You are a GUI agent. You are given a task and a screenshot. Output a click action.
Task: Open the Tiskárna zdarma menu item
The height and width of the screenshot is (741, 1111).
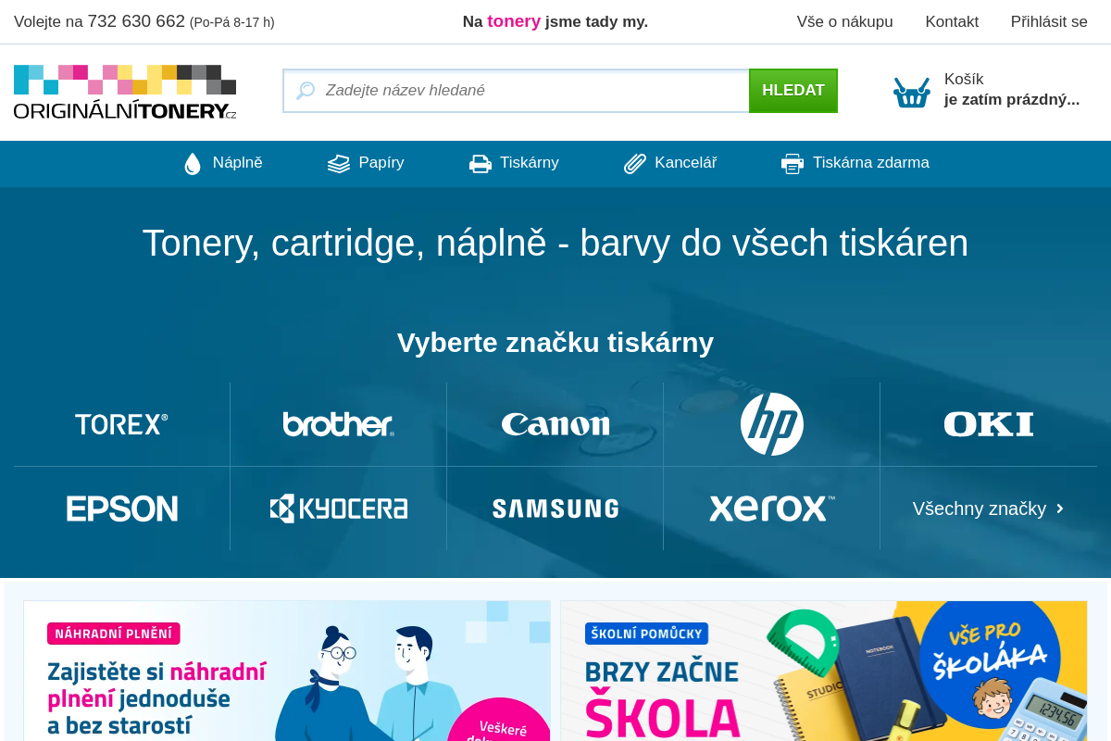click(x=855, y=163)
